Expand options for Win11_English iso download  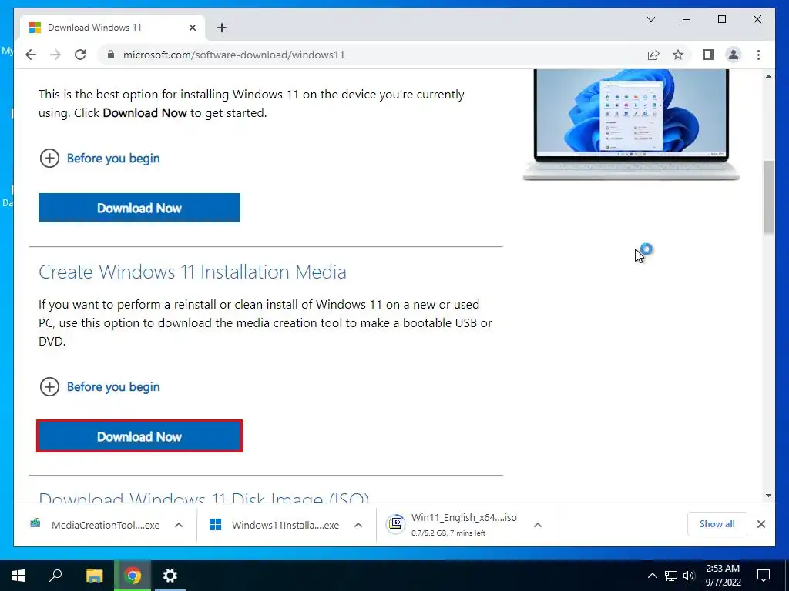(x=537, y=525)
